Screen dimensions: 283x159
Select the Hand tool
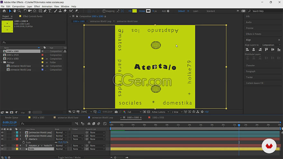pyautogui.click(x=14, y=11)
